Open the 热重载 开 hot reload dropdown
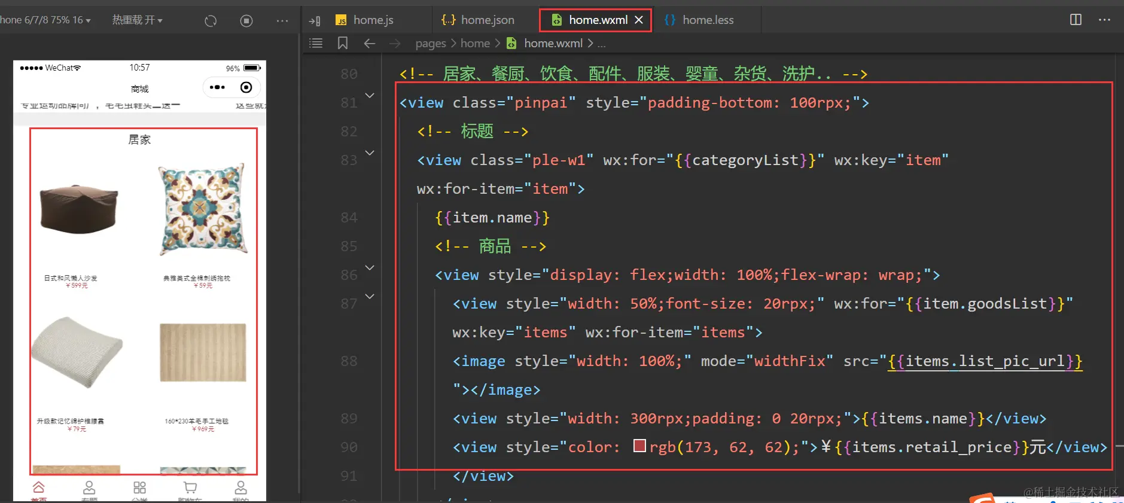1124x503 pixels. coord(137,20)
